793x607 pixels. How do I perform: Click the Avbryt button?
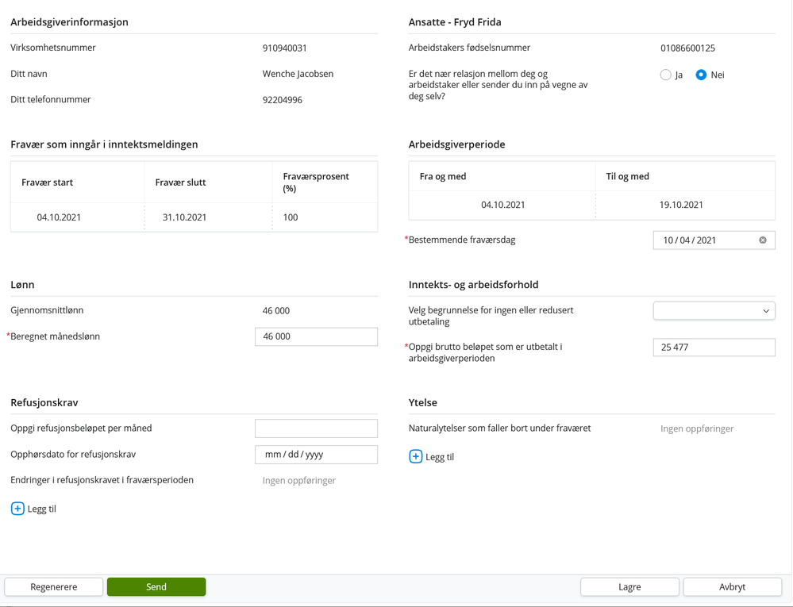point(733,587)
